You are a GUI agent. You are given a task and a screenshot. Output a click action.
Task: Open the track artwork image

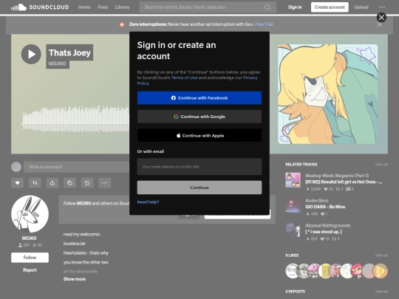coord(328,94)
